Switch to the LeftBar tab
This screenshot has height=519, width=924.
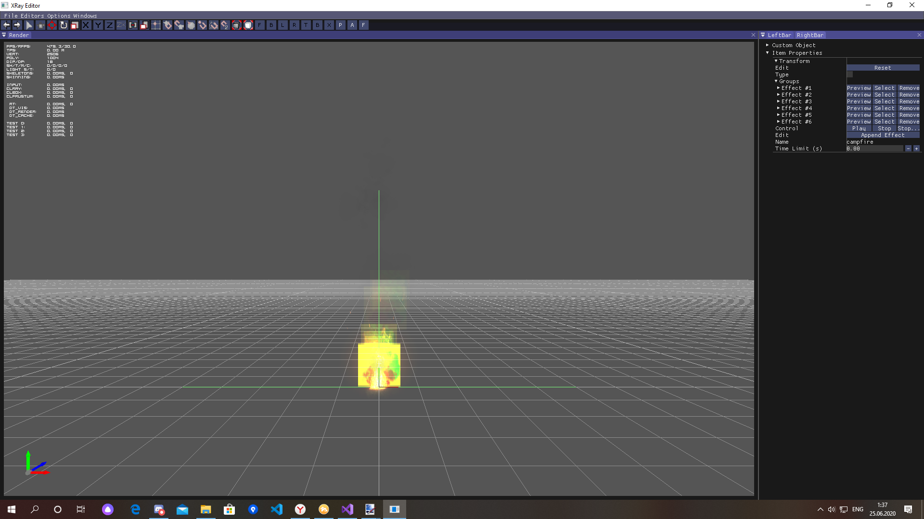[x=779, y=35]
